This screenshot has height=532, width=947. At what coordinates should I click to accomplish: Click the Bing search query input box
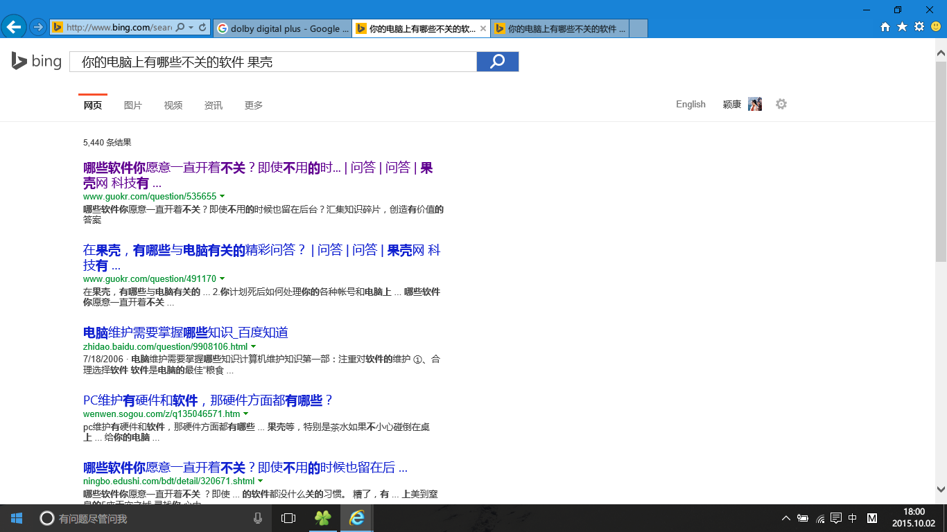273,62
